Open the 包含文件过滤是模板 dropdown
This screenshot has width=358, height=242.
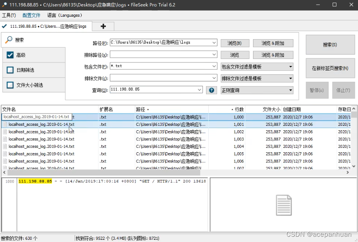click(x=257, y=67)
